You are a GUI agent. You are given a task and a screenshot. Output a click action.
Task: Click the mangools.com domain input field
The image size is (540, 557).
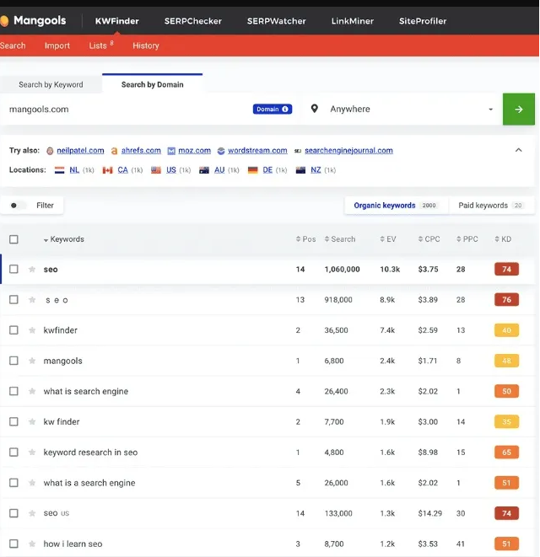(128, 109)
